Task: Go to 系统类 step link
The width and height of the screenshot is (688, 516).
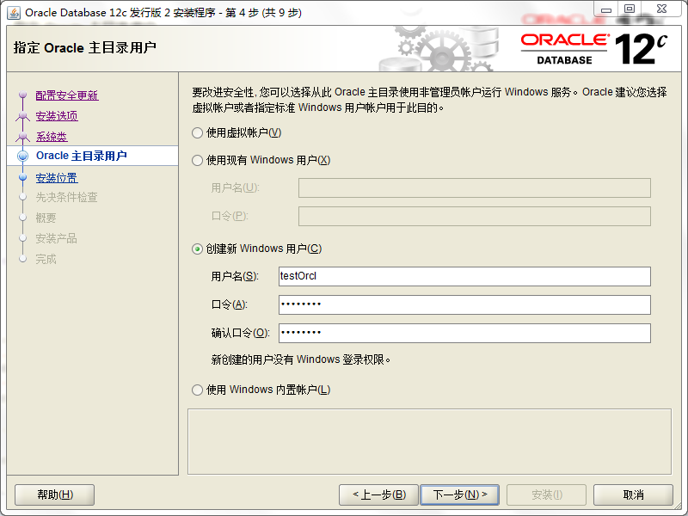Action: point(52,137)
